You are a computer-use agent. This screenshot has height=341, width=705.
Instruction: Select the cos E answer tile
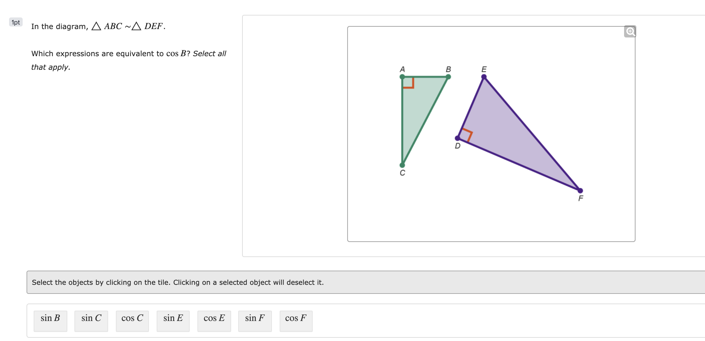click(x=214, y=320)
